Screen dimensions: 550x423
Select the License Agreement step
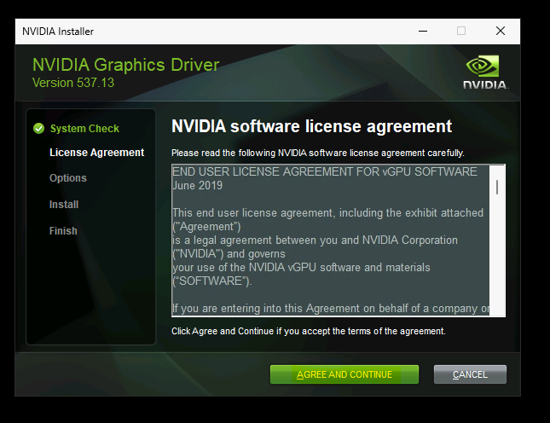(97, 153)
